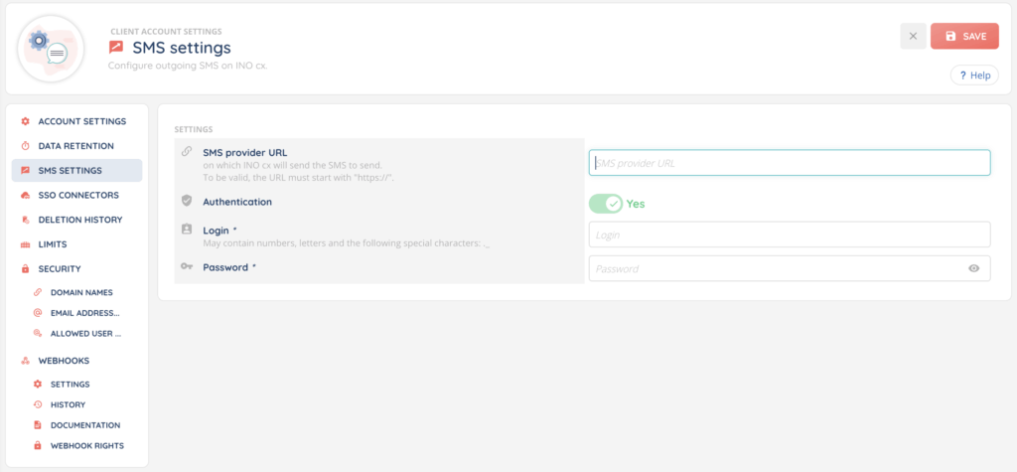Click the SSO Connectors cloud icon
Viewport: 1017px width, 472px height.
tap(26, 195)
